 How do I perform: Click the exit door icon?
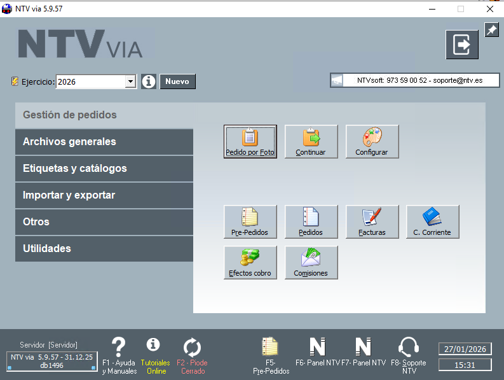click(x=461, y=45)
